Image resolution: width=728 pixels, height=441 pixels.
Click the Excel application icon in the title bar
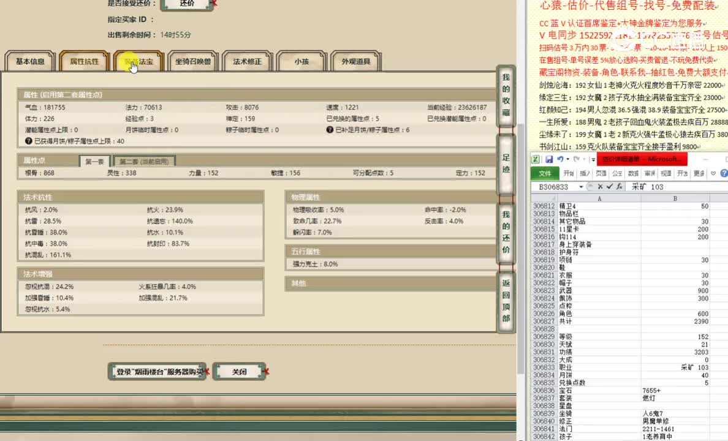[536, 159]
